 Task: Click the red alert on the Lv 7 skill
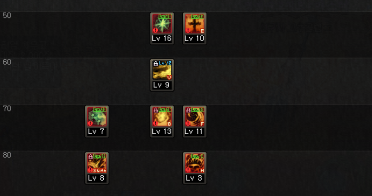click(90, 123)
